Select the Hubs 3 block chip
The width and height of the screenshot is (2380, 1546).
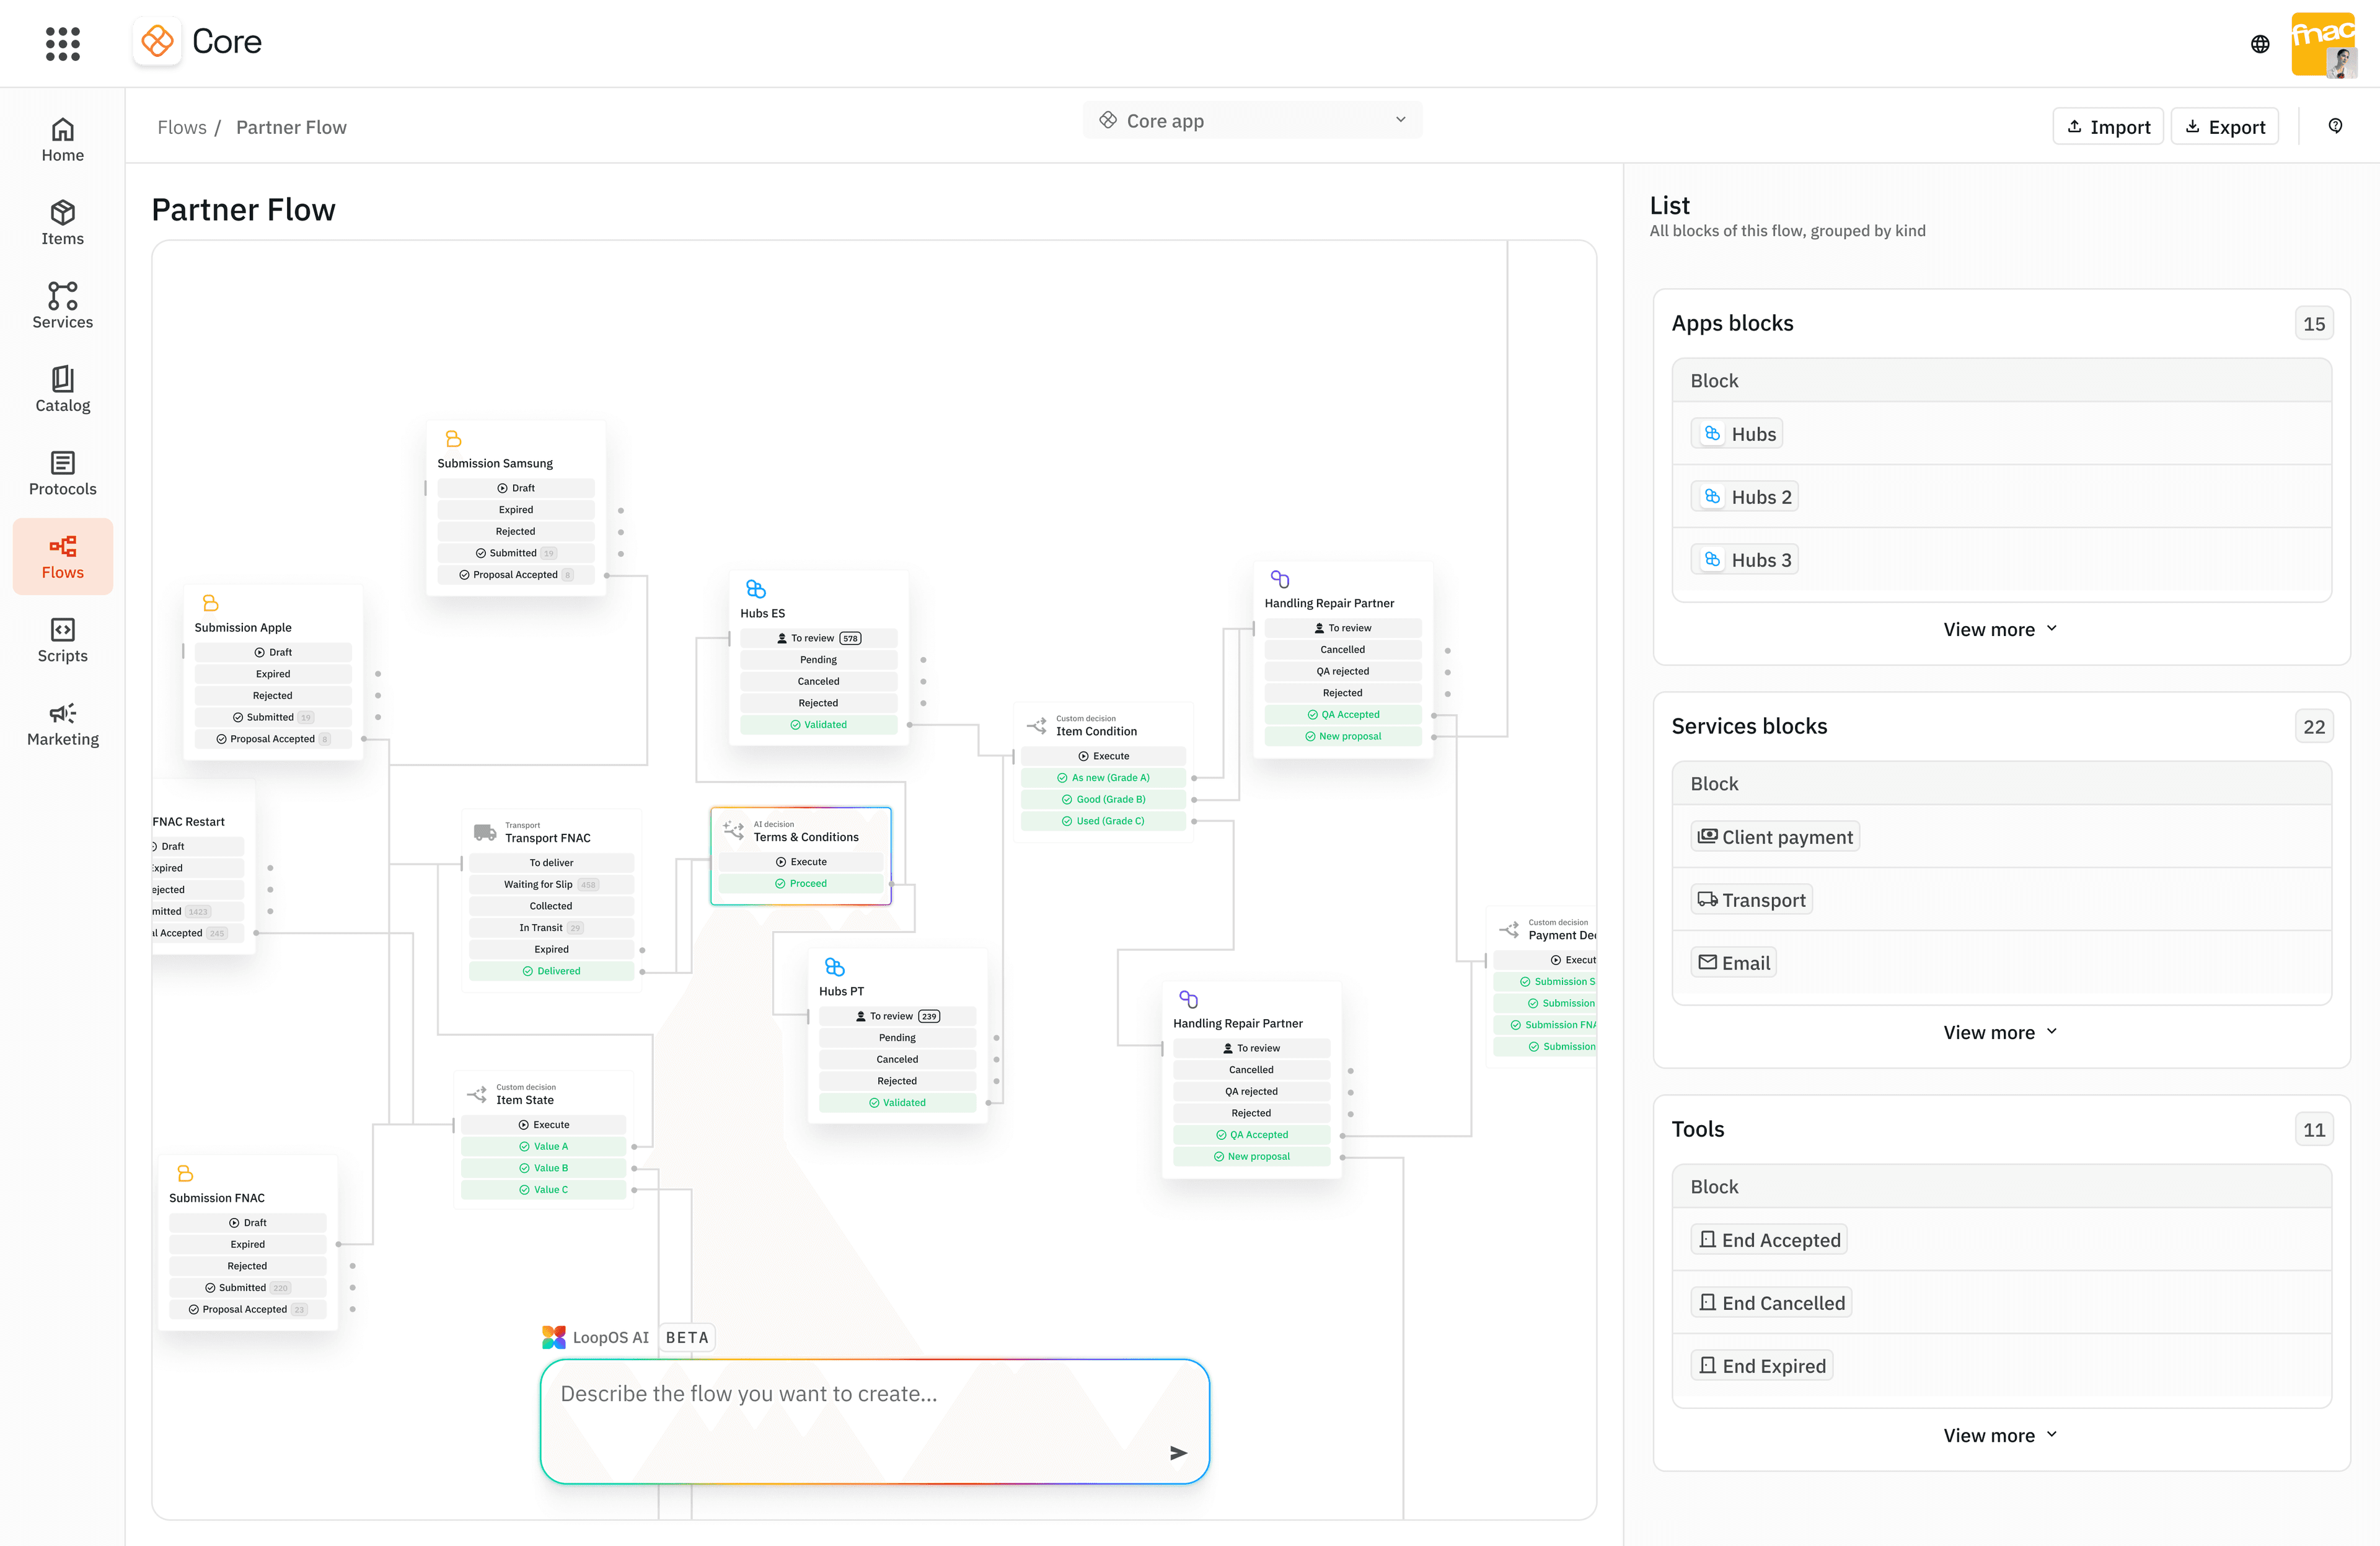tap(1745, 560)
